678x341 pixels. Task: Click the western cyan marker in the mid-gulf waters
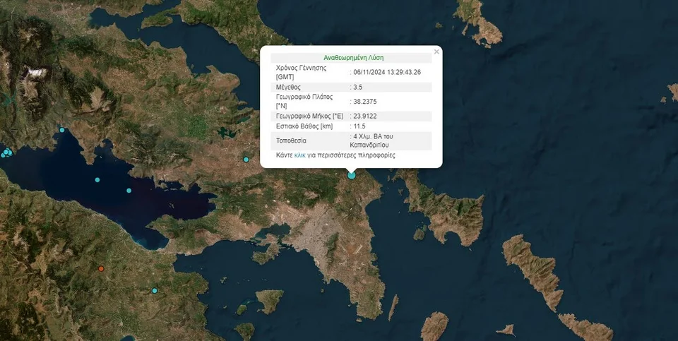(x=98, y=180)
